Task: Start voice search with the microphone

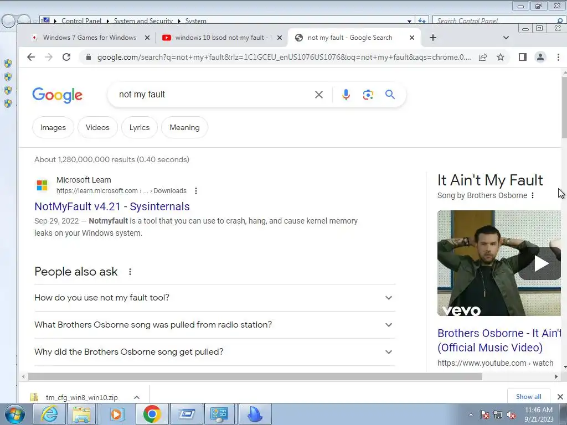Action: point(346,95)
